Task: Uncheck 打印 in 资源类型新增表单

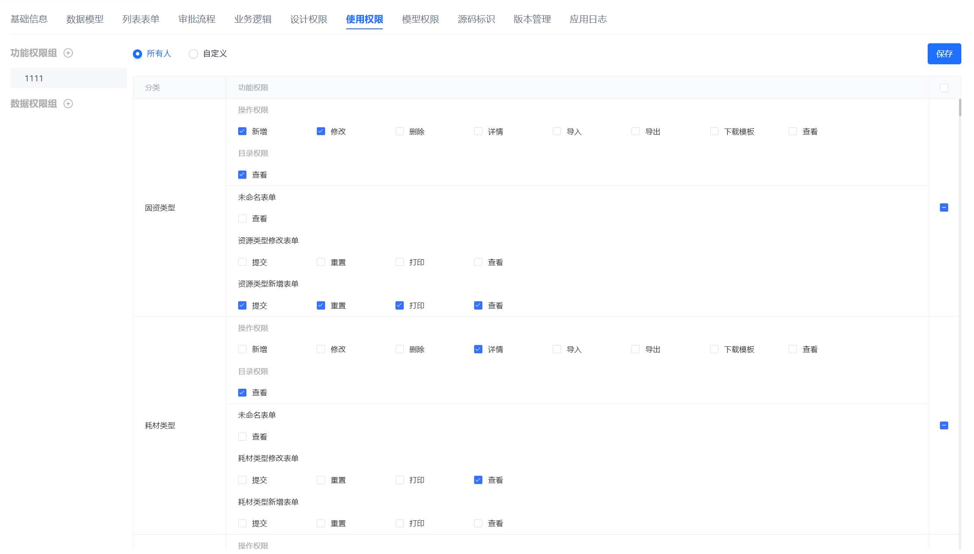Action: pos(399,305)
